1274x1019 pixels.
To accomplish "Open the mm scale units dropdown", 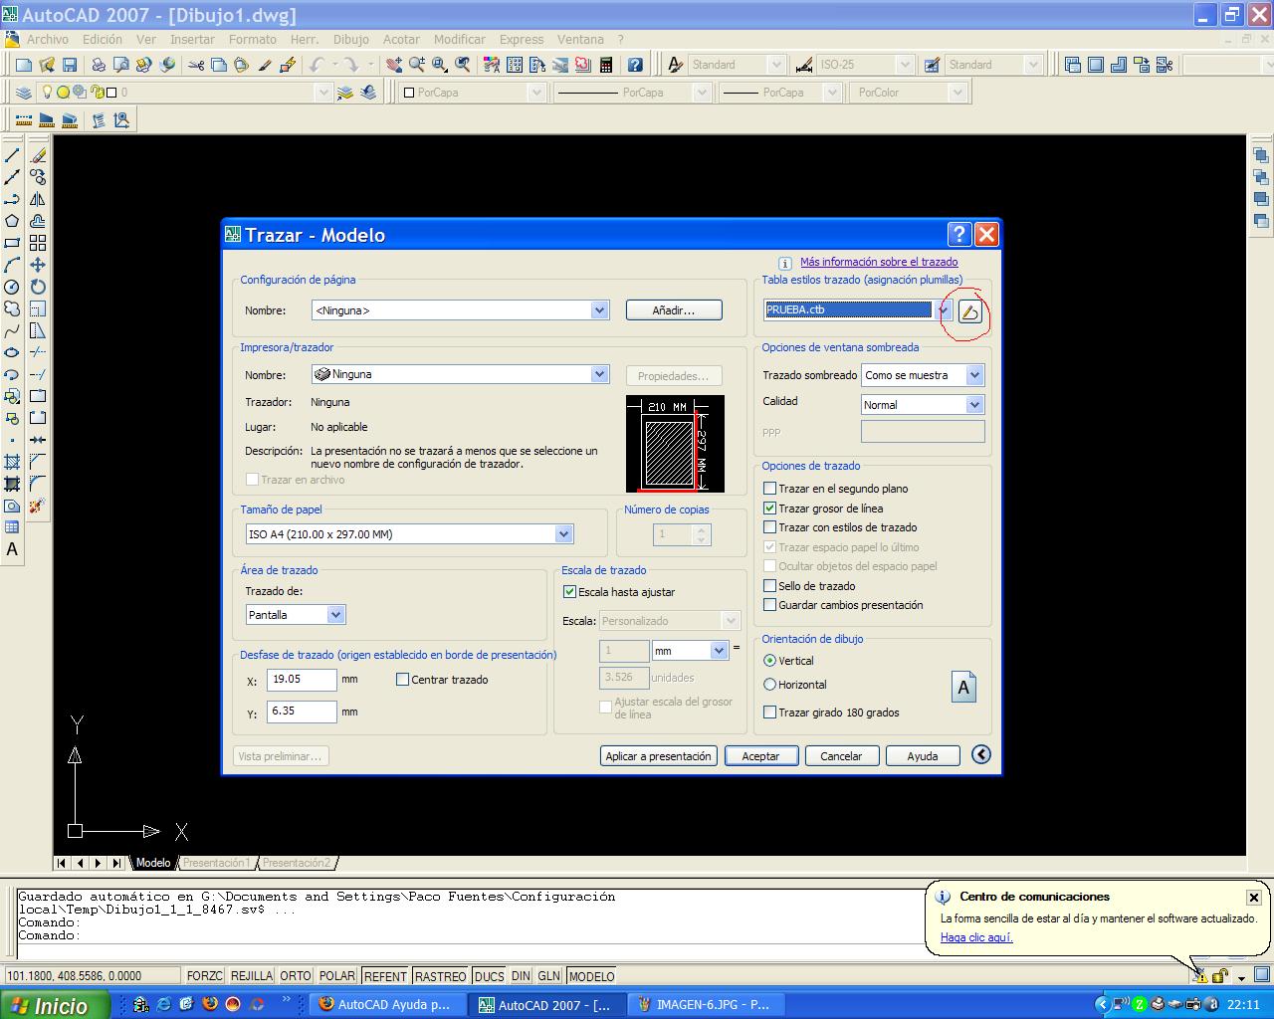I will (x=719, y=651).
